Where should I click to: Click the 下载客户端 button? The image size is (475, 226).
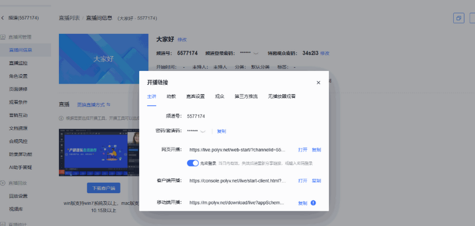[103, 188]
